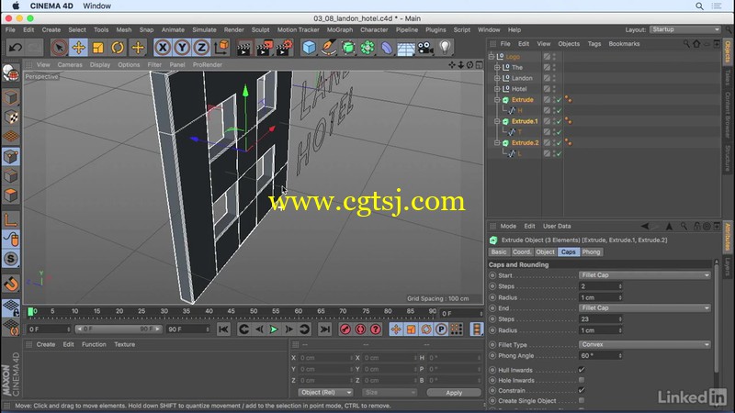735x413 pixels.
Task: Click Start Steps value field
Action: 601,286
